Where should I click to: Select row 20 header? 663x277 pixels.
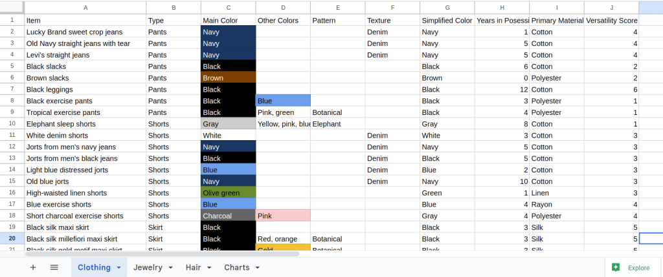(x=12, y=239)
